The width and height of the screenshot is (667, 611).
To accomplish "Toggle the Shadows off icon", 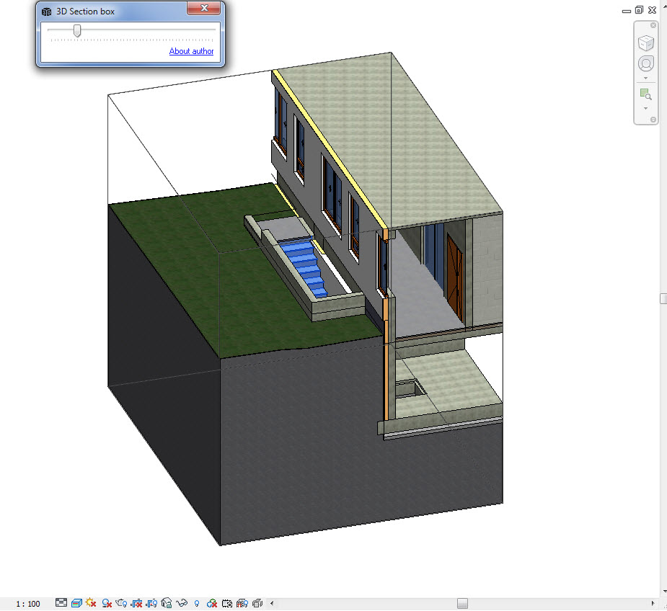I will tap(107, 603).
